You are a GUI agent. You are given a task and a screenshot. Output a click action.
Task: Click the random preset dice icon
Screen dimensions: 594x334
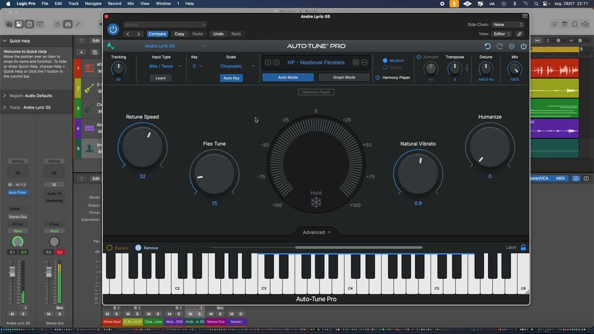click(x=355, y=63)
